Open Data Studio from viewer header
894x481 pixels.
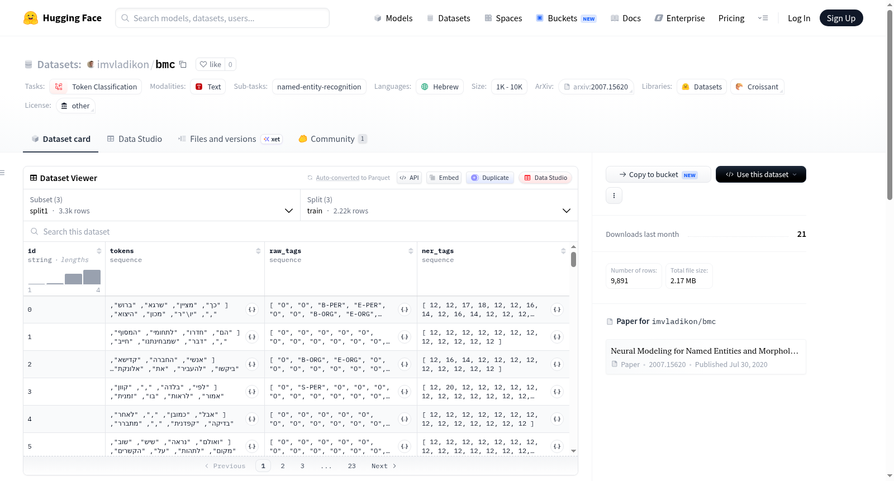[x=545, y=178]
